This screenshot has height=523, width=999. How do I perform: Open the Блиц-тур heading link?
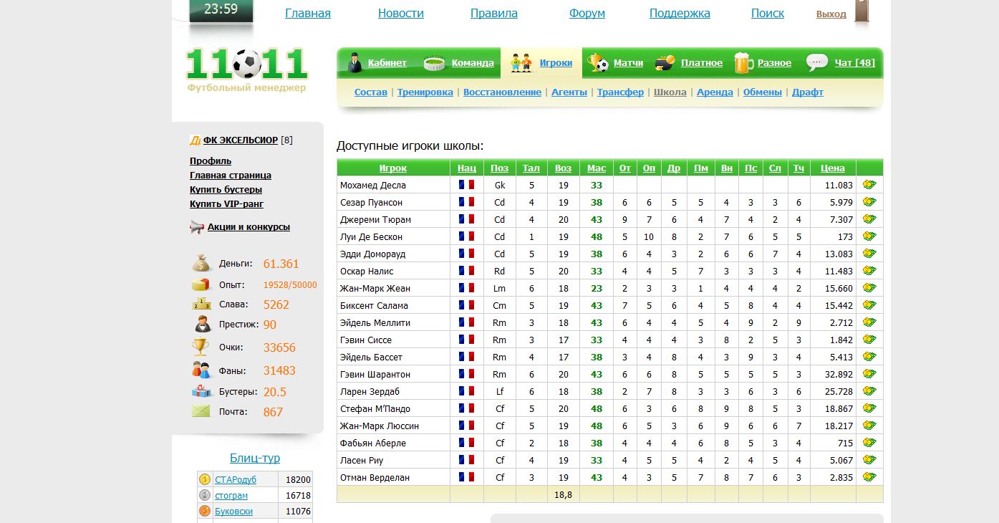(254, 459)
